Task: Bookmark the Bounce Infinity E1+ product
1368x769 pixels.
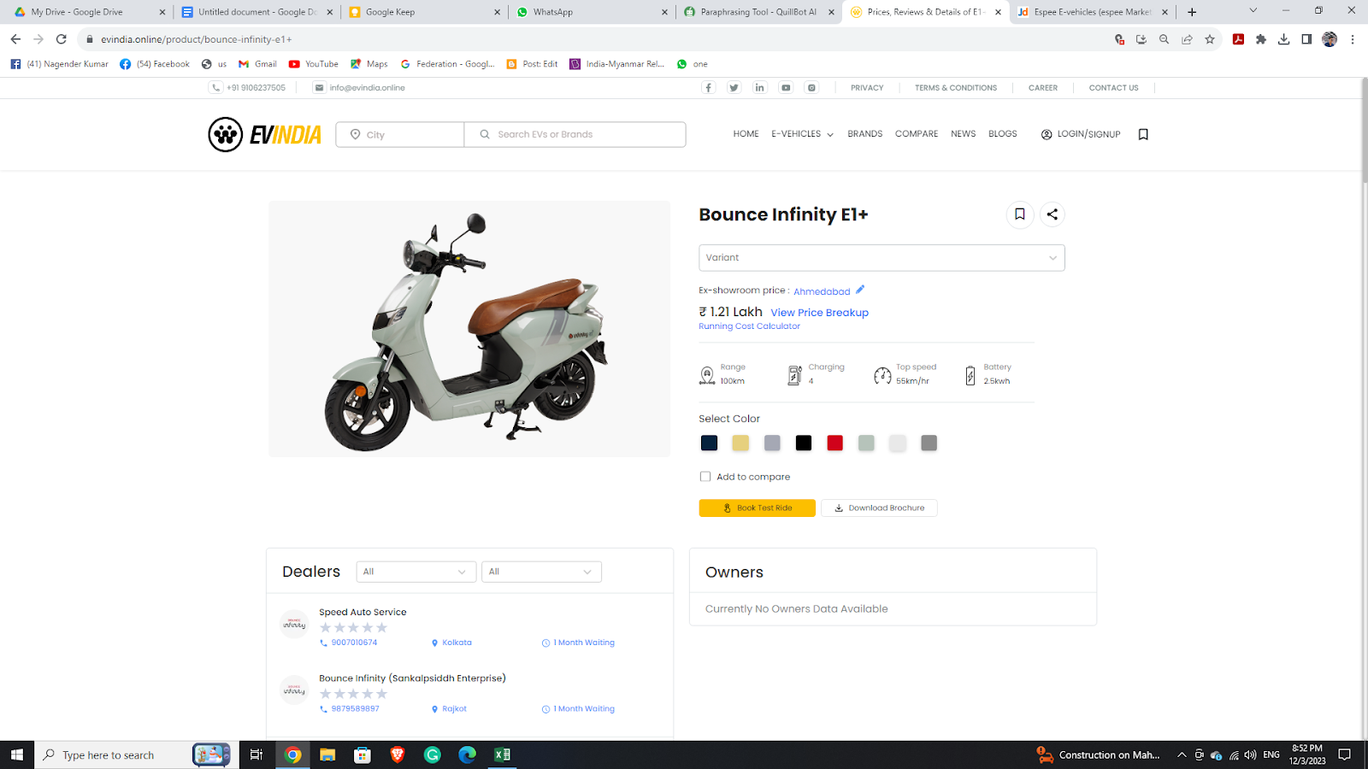Action: pos(1020,214)
